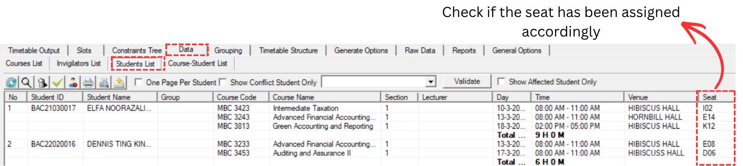Viewport: 743px width, 166px height.
Task: Sort by the Student ID column header
Action: [x=55, y=97]
